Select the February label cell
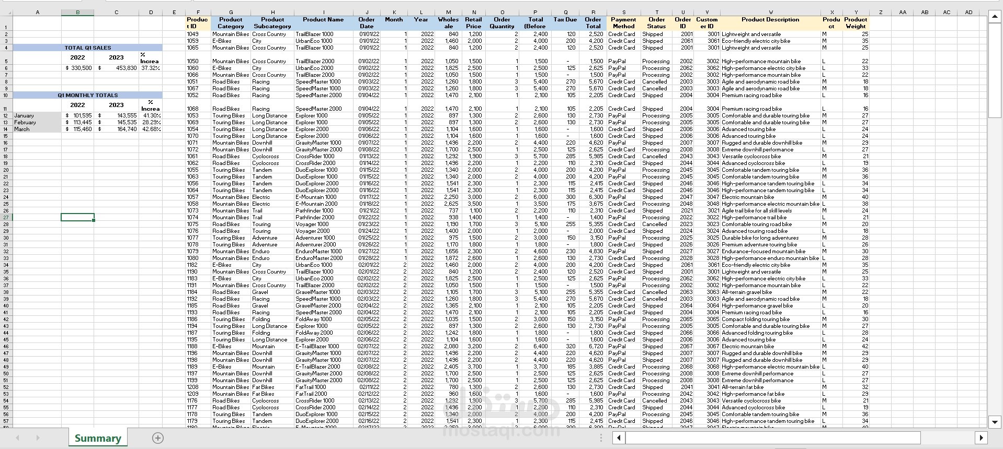 coord(37,122)
